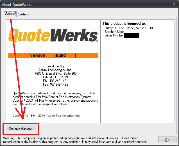Screen dimensions: 179x146
Task: Click the QuoteWerks logo image
Action: coord(53,35)
